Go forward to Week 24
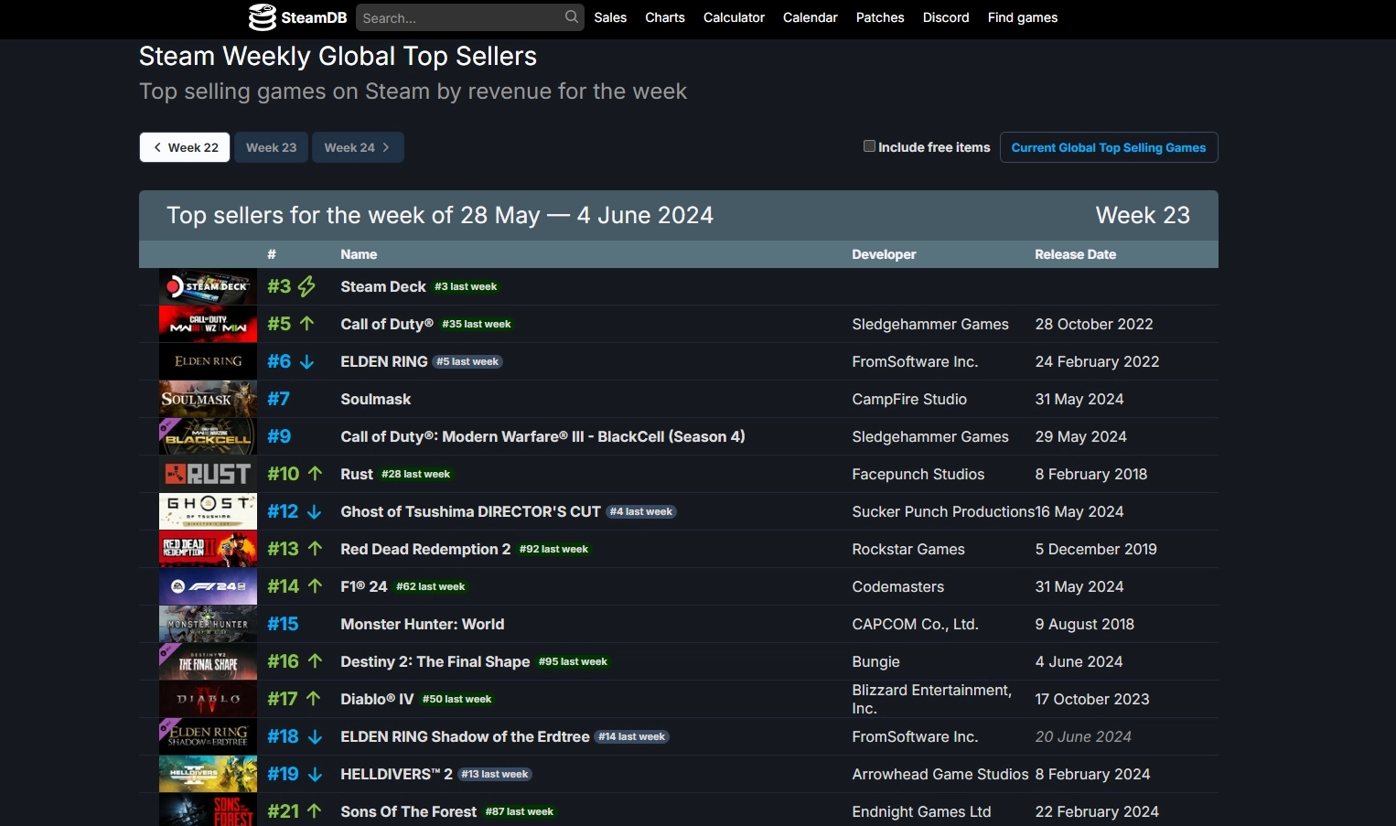The height and width of the screenshot is (826, 1396). click(x=358, y=147)
